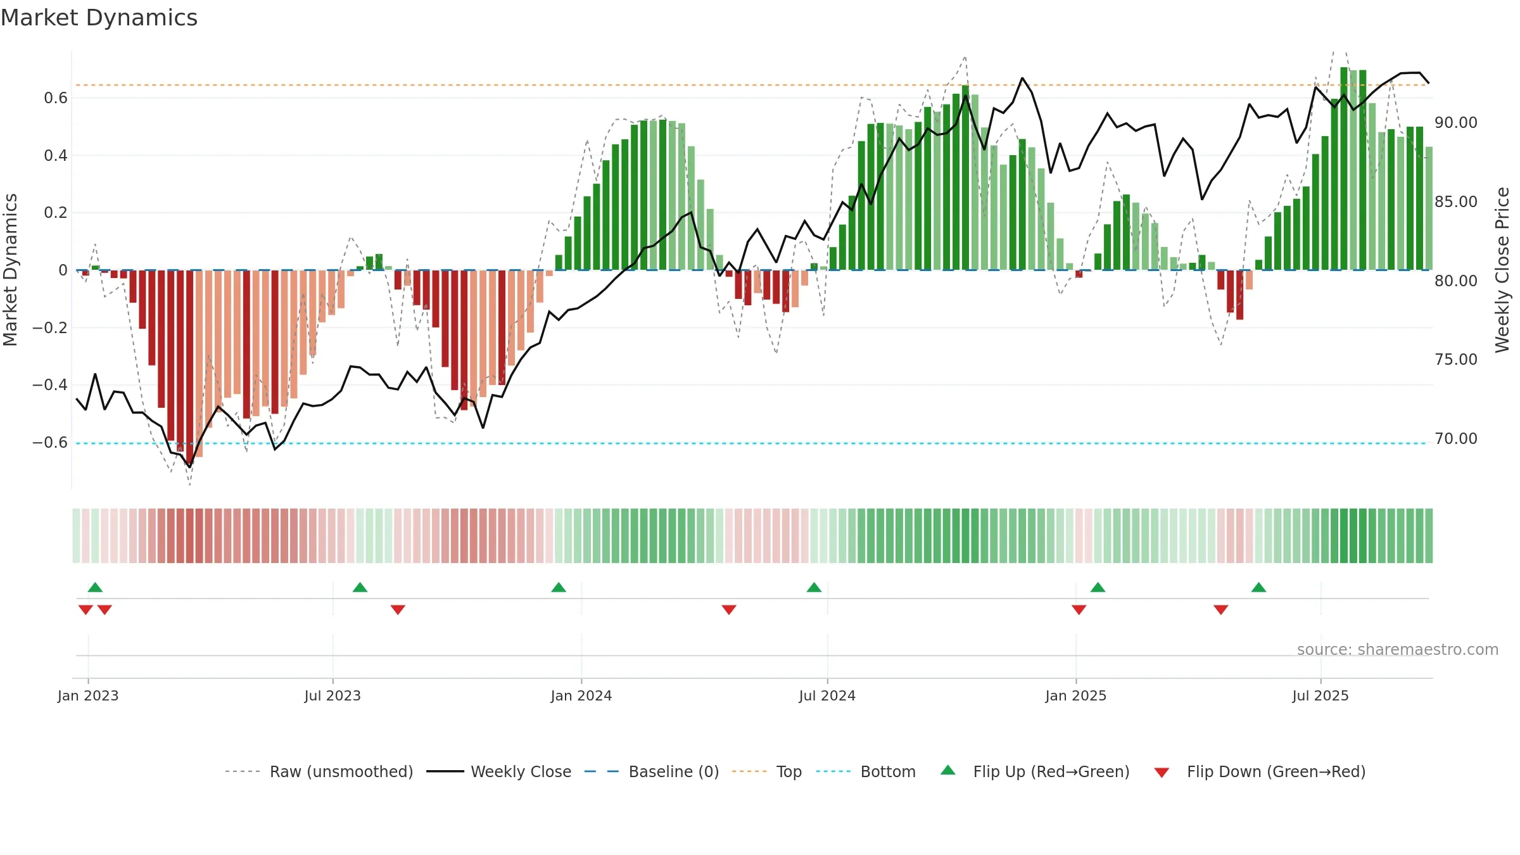Click the 0.2 left axis tick label
This screenshot has height=855, width=1520.
(x=56, y=212)
